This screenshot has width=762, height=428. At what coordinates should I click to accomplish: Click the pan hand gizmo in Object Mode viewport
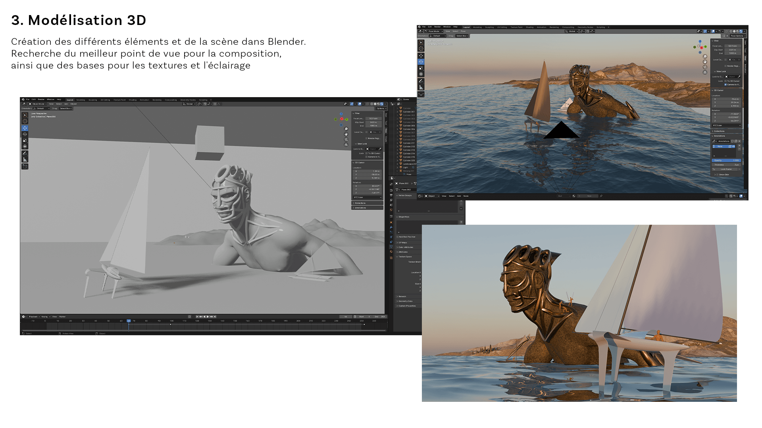click(346, 134)
